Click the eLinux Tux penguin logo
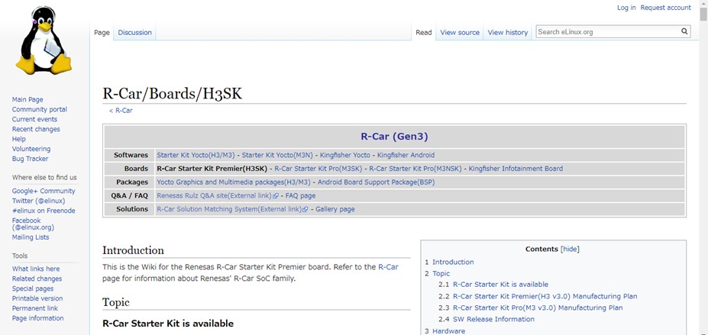 [x=44, y=40]
